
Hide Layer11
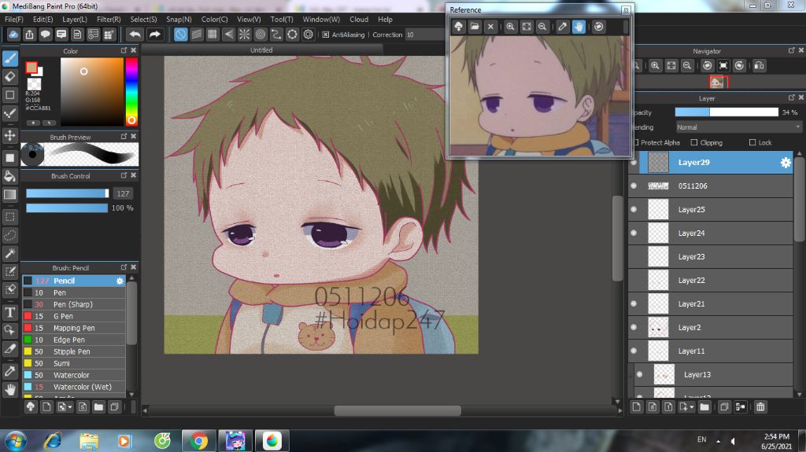coord(634,351)
